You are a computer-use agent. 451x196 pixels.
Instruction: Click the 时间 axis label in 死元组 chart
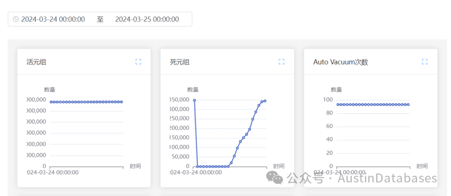279,166
